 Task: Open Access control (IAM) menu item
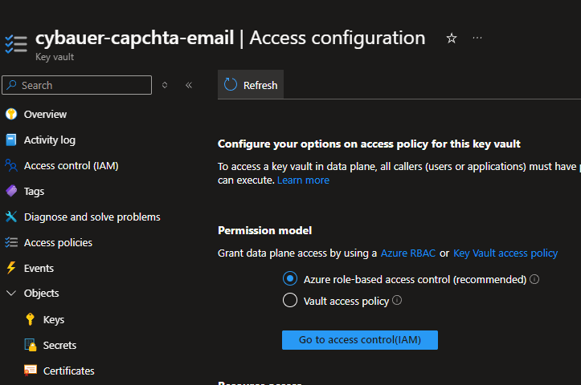(x=72, y=166)
